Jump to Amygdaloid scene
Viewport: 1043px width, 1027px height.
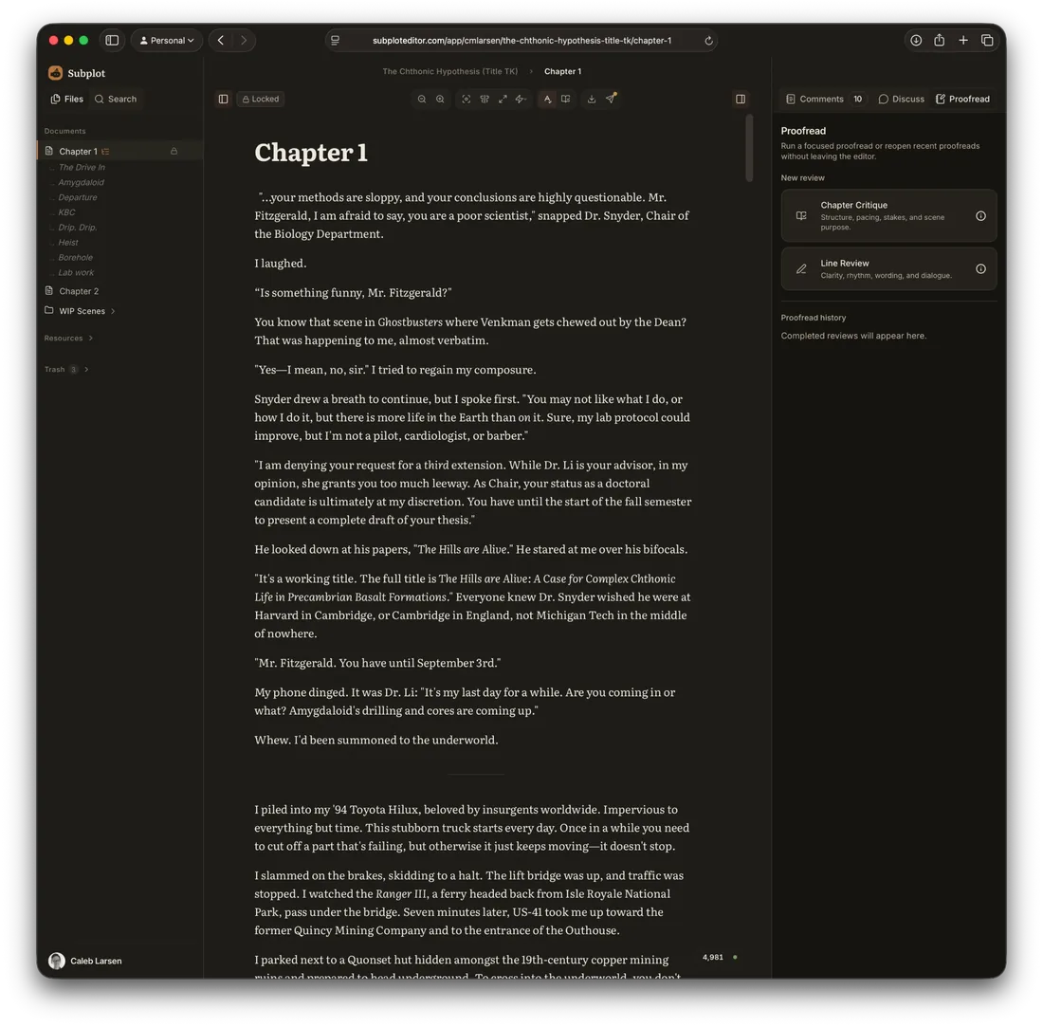tap(82, 182)
